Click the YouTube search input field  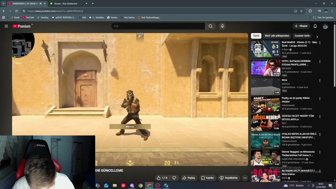pos(158,26)
